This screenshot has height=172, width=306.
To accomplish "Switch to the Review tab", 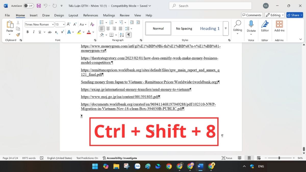I will pyautogui.click(x=125, y=15).
